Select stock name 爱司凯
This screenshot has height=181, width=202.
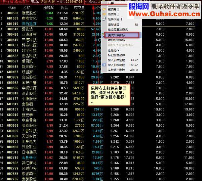click(27, 61)
